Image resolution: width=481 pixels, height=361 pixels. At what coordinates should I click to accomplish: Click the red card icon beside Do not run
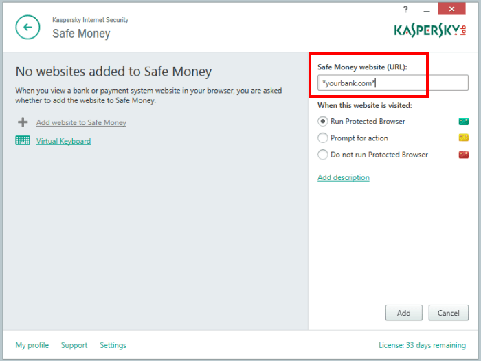[x=464, y=155]
